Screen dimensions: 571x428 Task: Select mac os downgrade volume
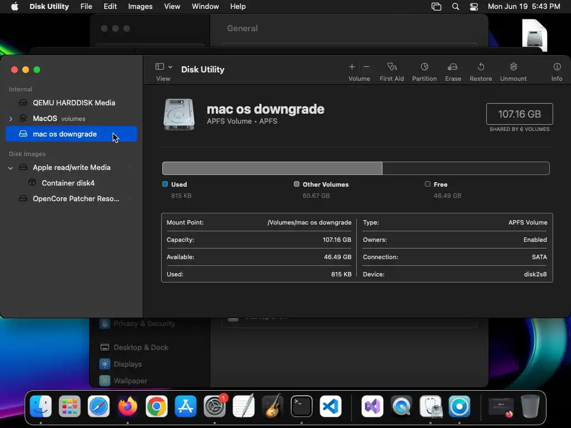pos(71,134)
